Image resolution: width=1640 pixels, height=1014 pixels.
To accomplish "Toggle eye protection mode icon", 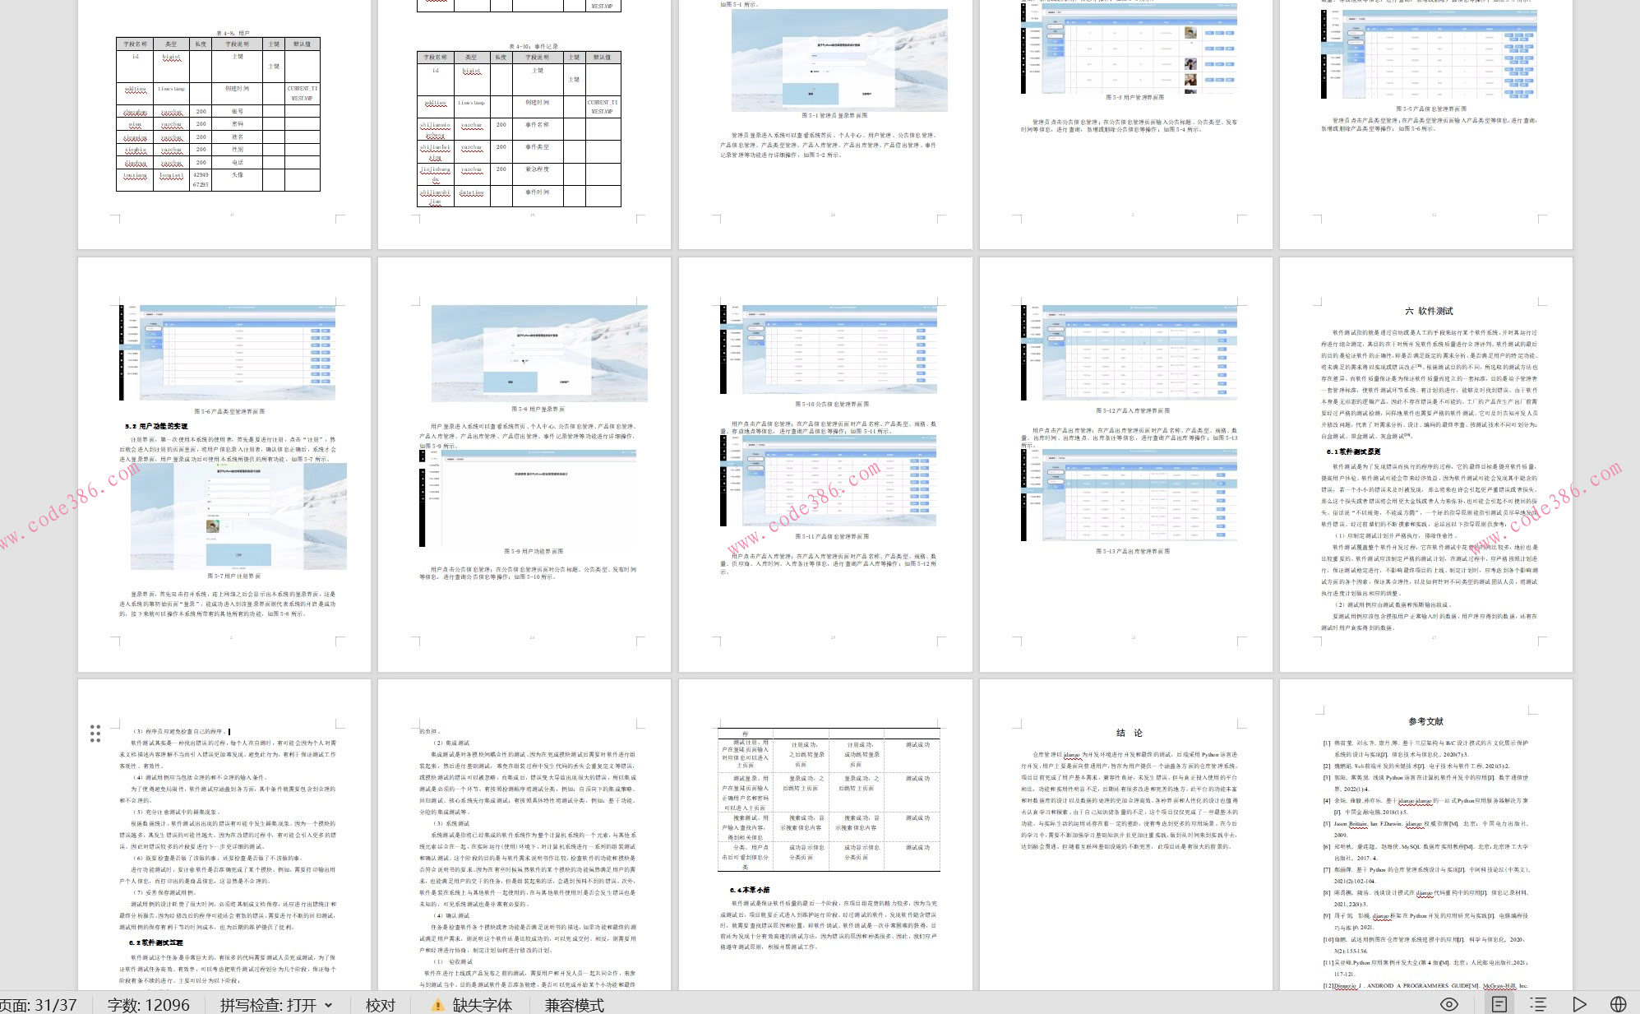I will pyautogui.click(x=1449, y=1004).
